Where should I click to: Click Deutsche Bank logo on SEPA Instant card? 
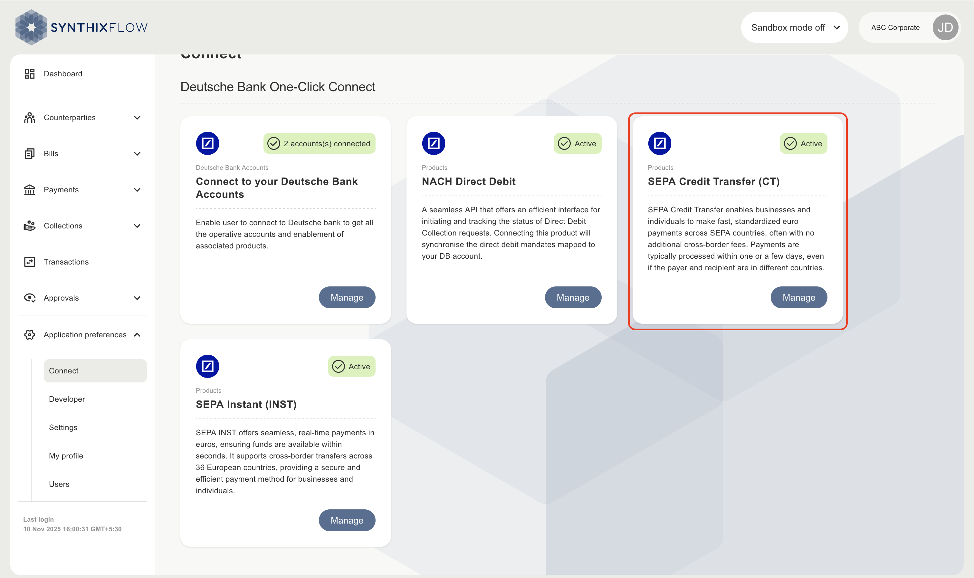pos(207,367)
